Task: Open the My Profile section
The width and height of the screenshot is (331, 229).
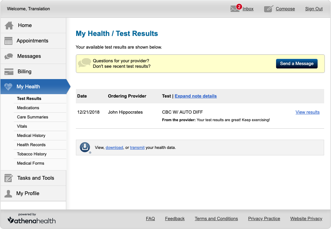Action: (x=33, y=193)
